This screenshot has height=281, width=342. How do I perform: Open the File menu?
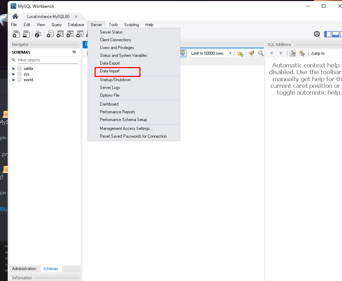14,25
